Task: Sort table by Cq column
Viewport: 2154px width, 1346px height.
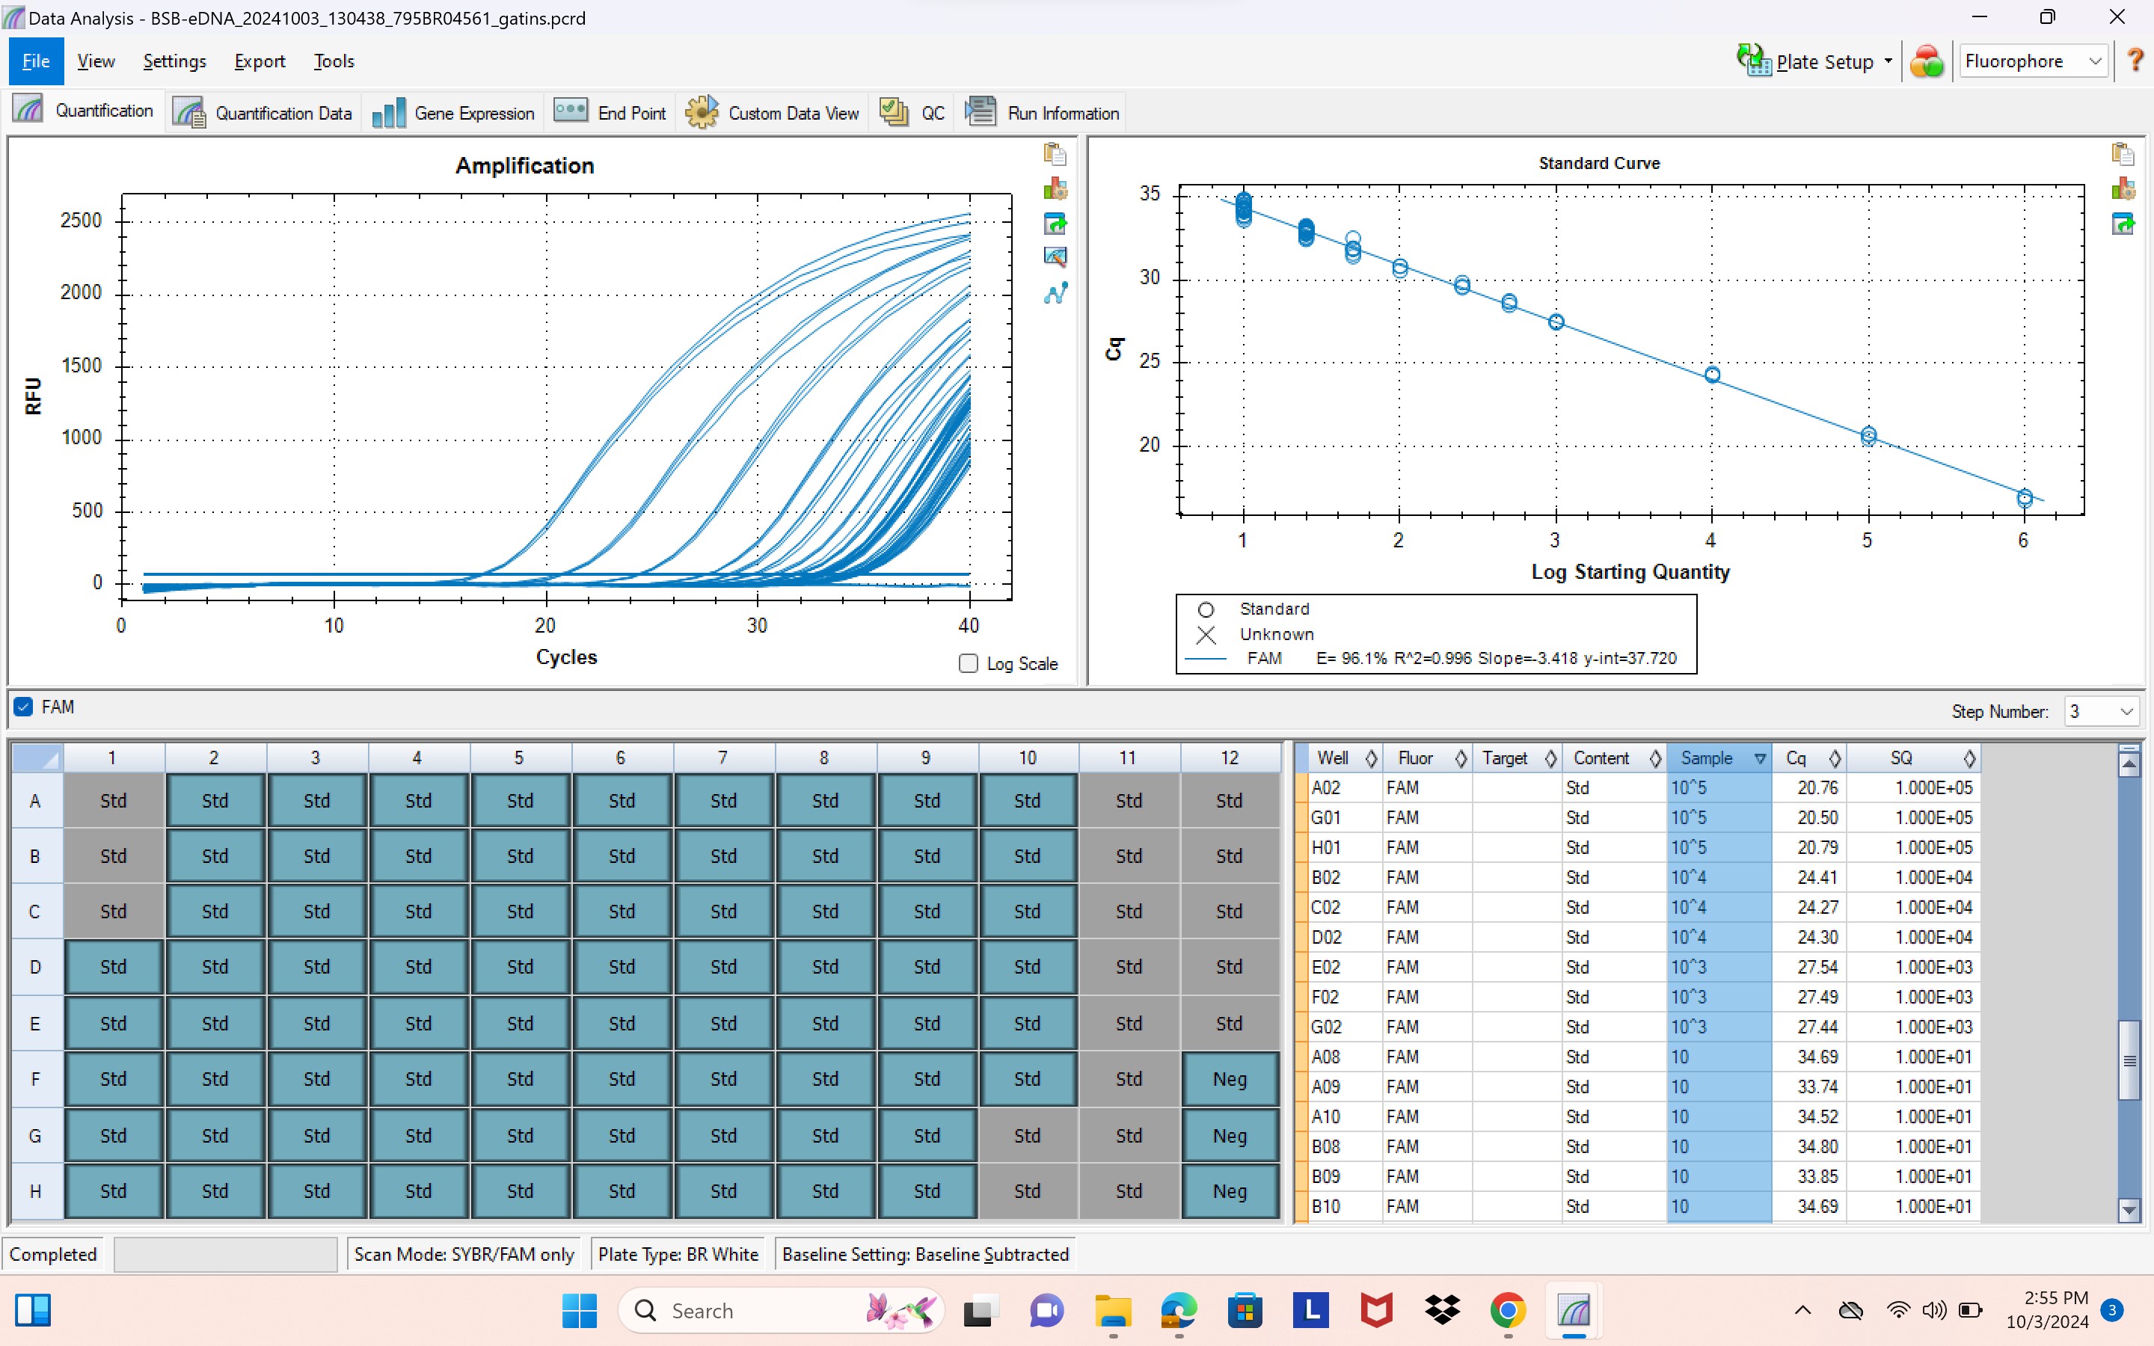Action: 1808,757
